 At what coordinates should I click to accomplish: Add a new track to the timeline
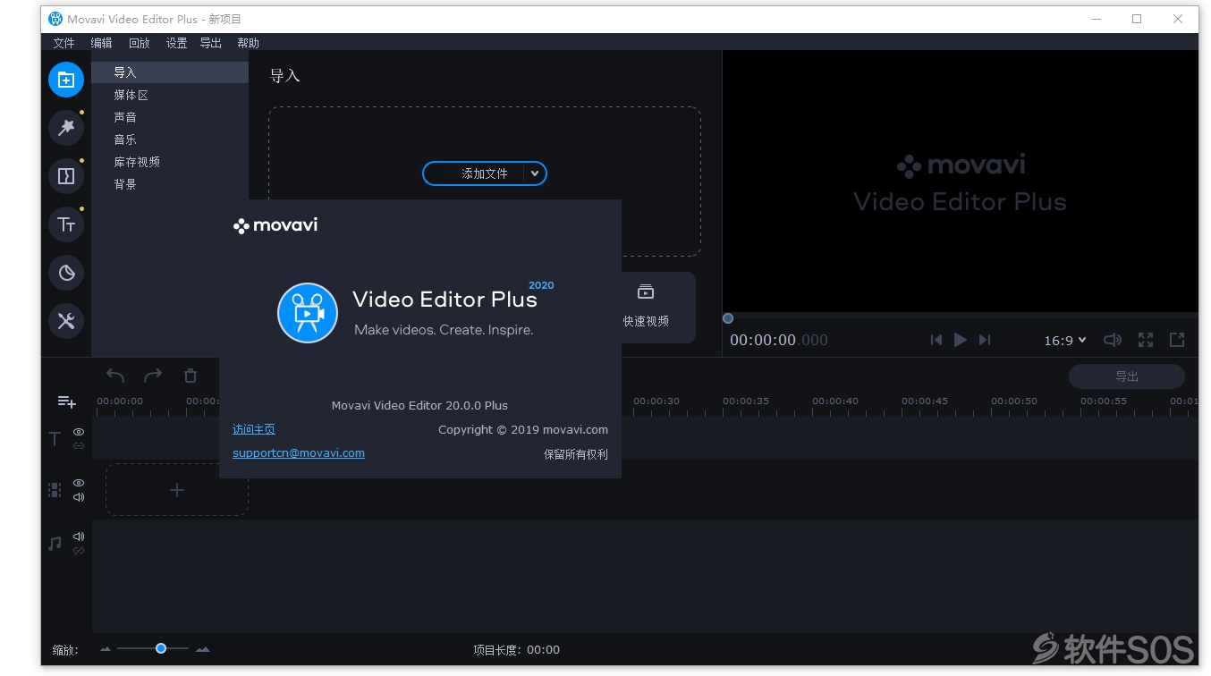point(66,402)
